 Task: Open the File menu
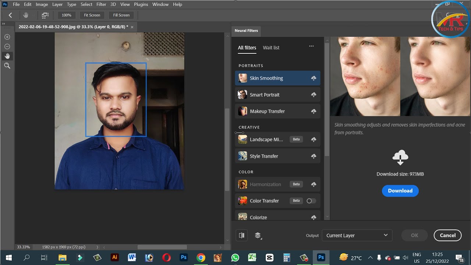pyautogui.click(x=16, y=4)
